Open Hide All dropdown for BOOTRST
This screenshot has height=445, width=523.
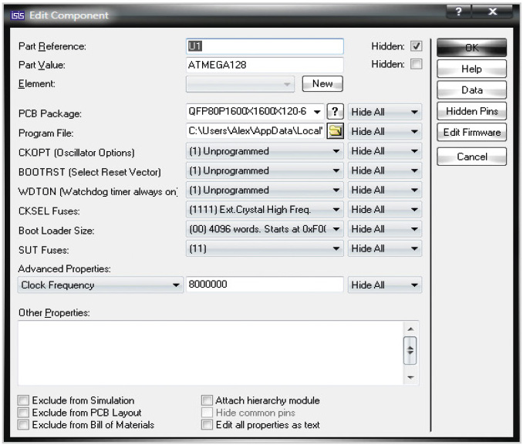point(385,170)
